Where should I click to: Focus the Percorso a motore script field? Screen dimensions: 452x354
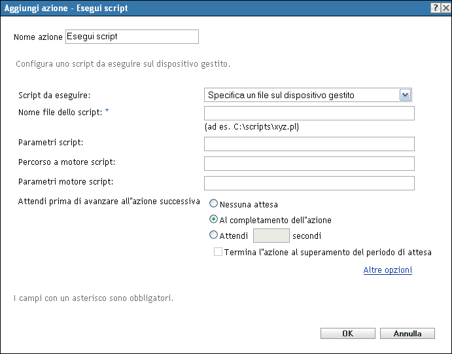pos(309,164)
